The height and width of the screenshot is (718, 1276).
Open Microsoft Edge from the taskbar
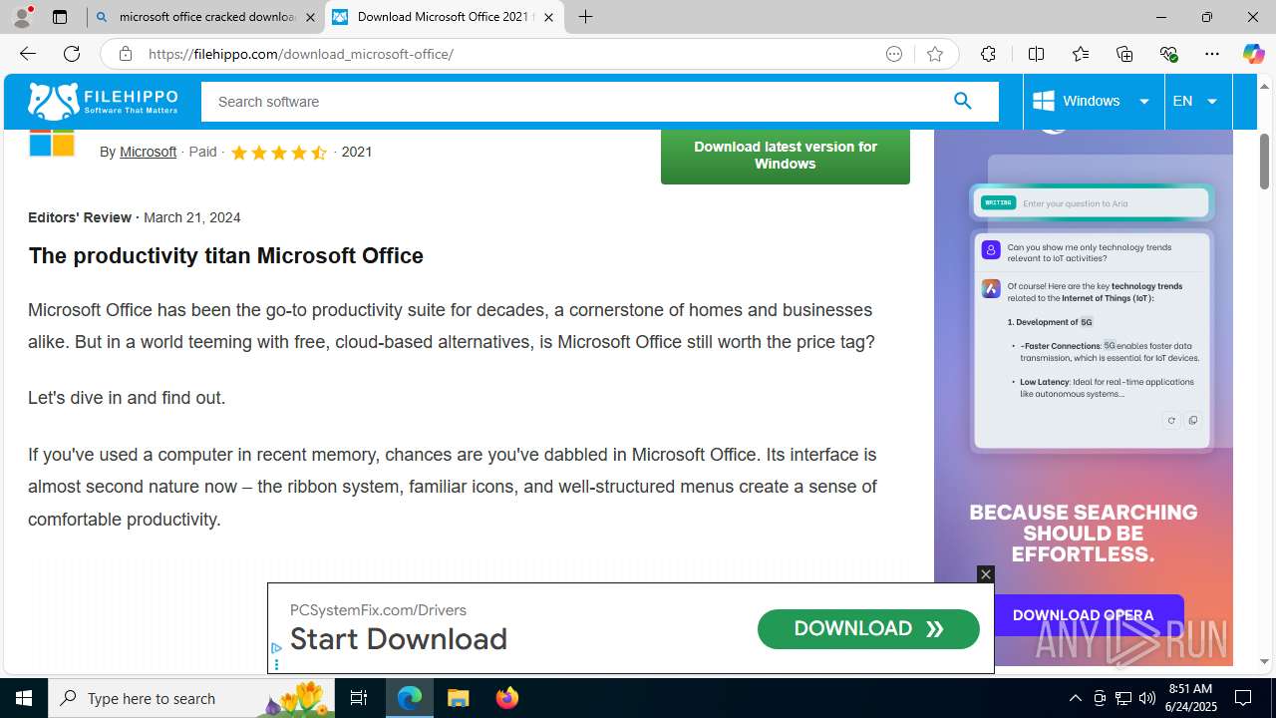click(410, 698)
